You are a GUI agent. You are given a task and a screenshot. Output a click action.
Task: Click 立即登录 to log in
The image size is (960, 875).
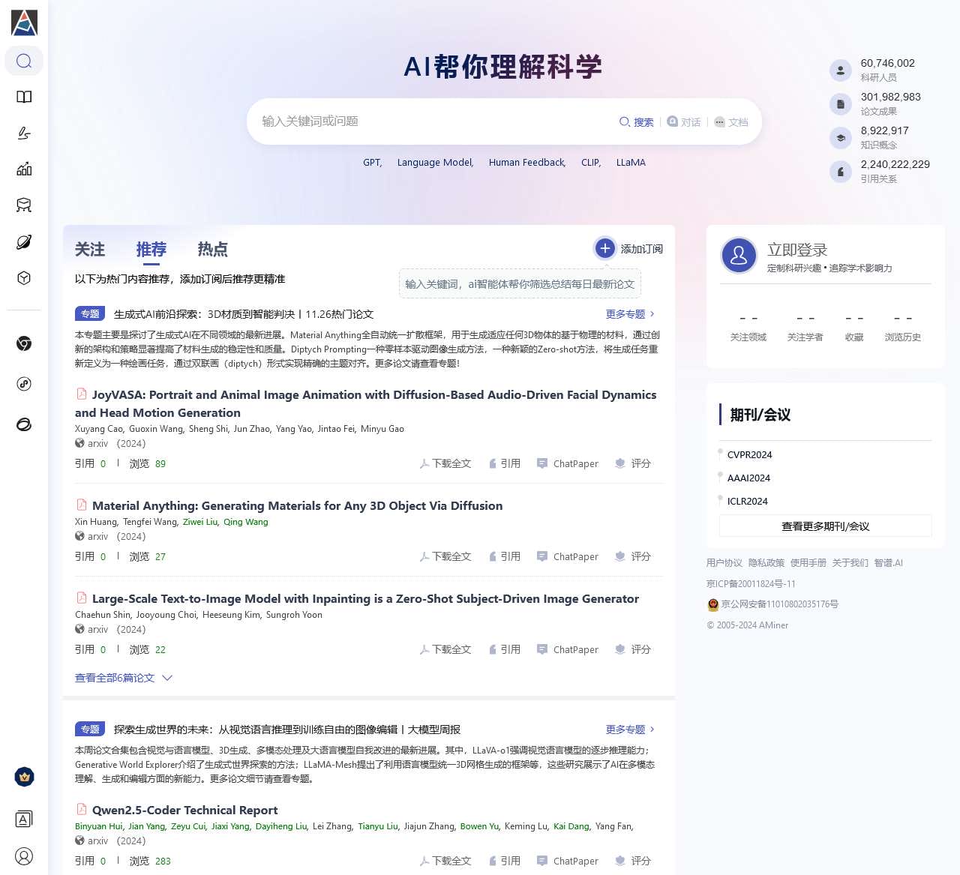(x=797, y=250)
